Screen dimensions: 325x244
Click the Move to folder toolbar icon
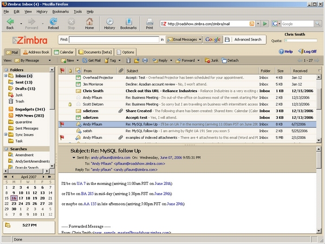point(136,60)
